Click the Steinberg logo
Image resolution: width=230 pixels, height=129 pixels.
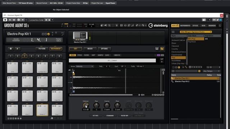point(158,25)
